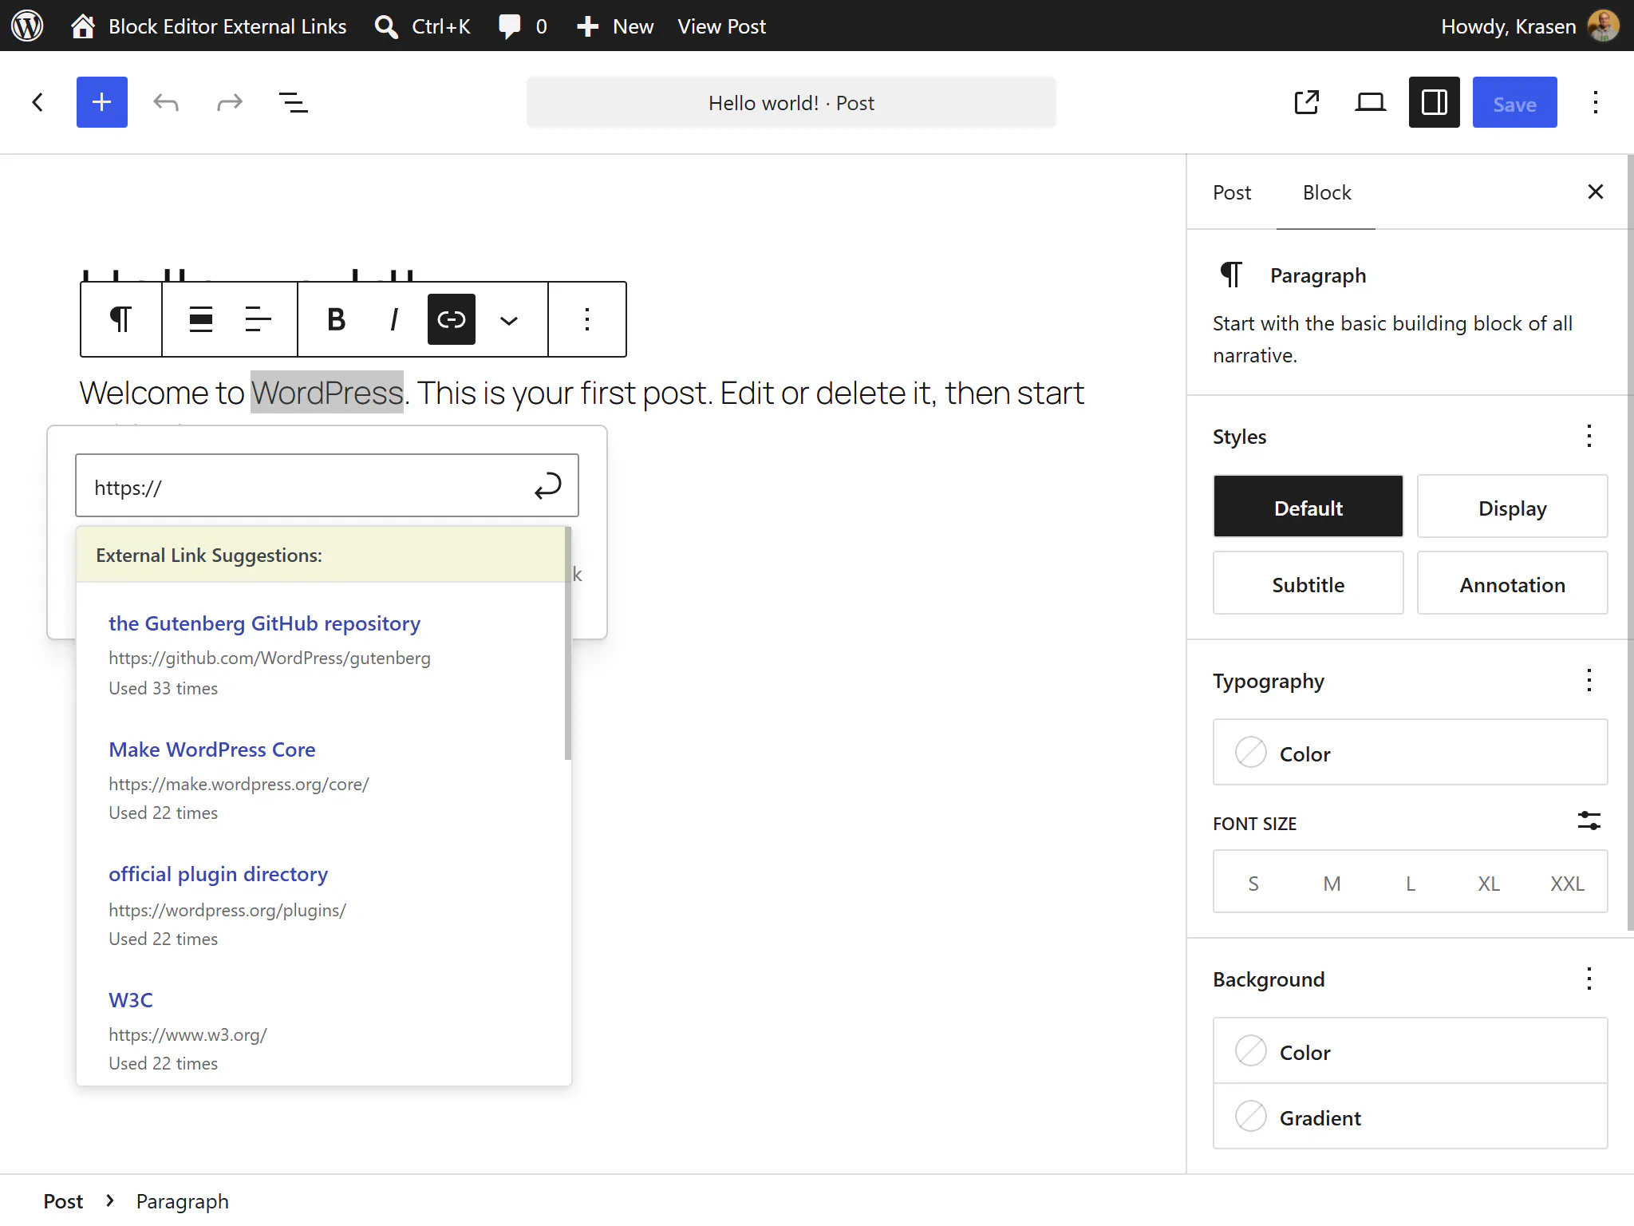Click View Post in admin bar

(x=721, y=26)
